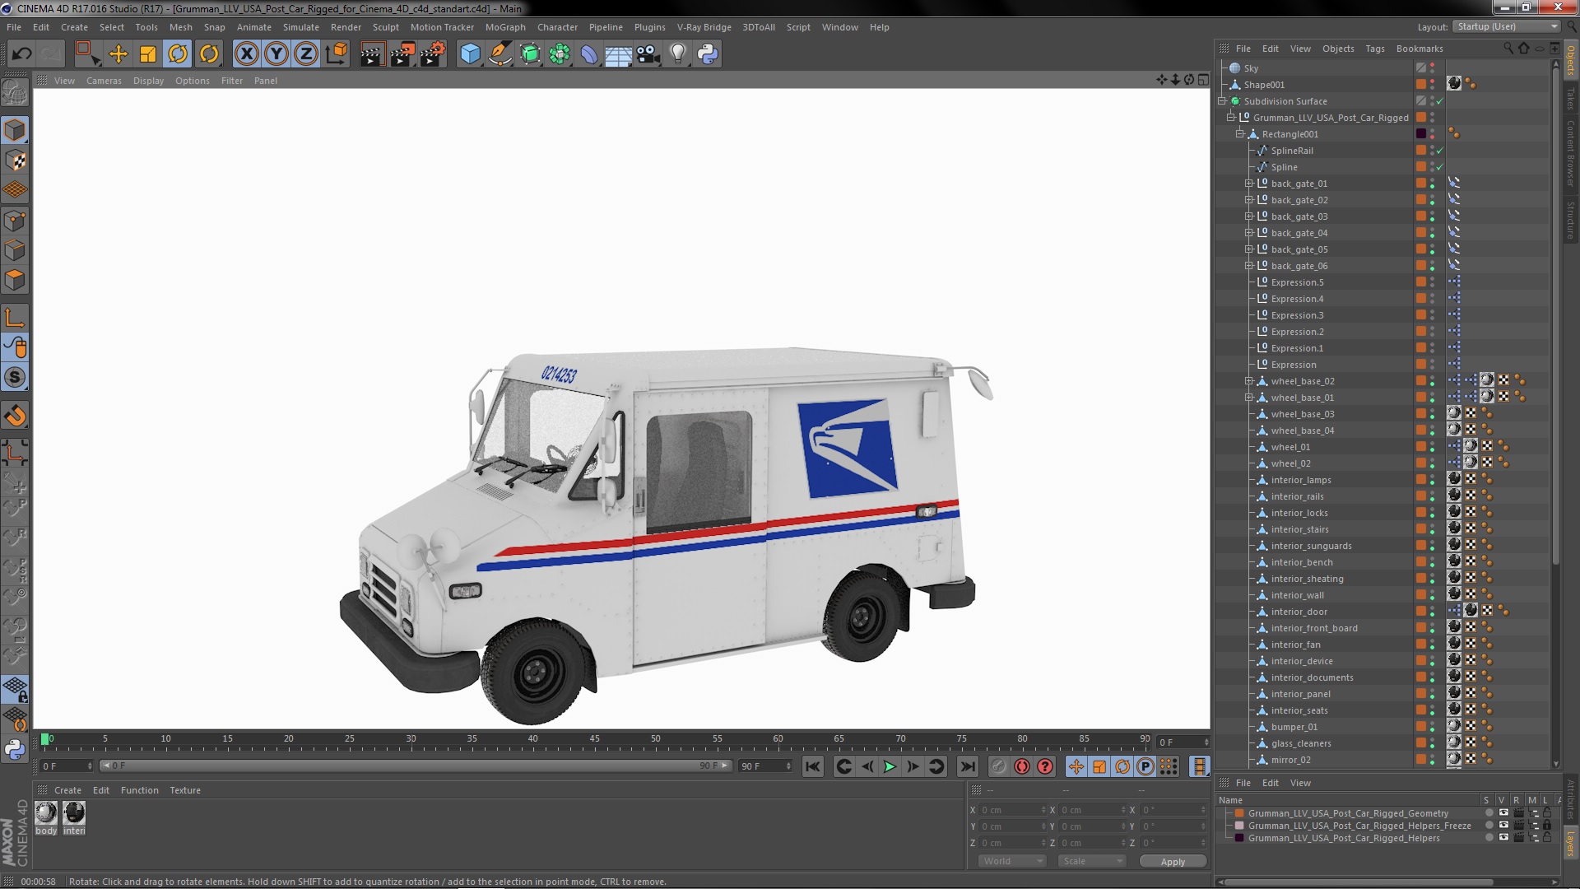Viewport: 1580px width, 889px height.
Task: Add a Cube primitive object
Action: click(470, 54)
